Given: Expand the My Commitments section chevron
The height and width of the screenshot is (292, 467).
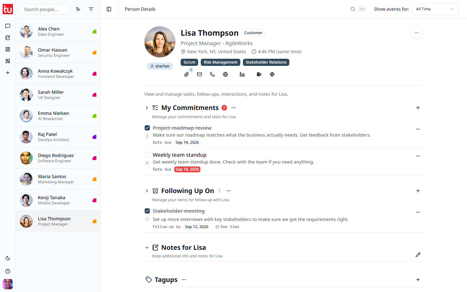Looking at the screenshot, I should [147, 108].
